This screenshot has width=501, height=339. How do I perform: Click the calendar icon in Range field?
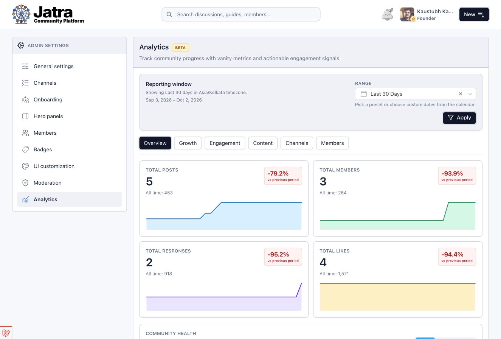click(x=364, y=94)
